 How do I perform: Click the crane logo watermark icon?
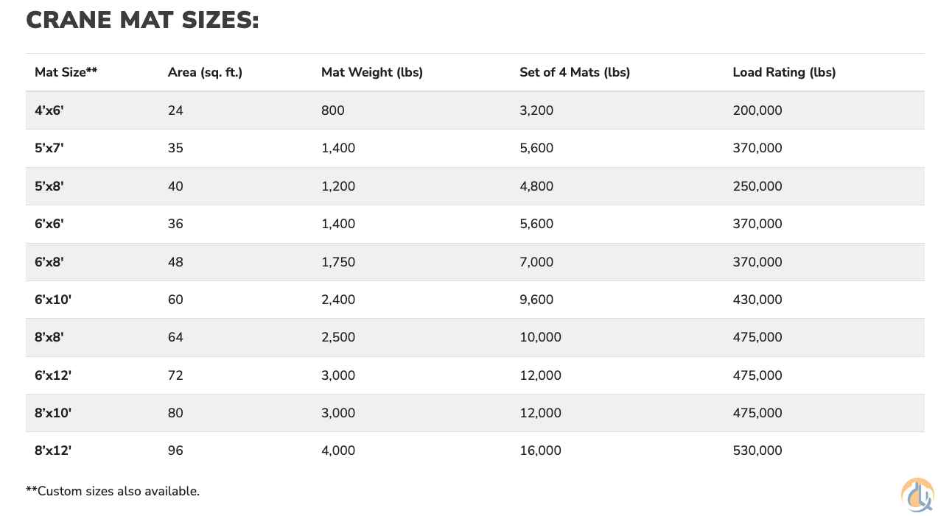(x=917, y=494)
